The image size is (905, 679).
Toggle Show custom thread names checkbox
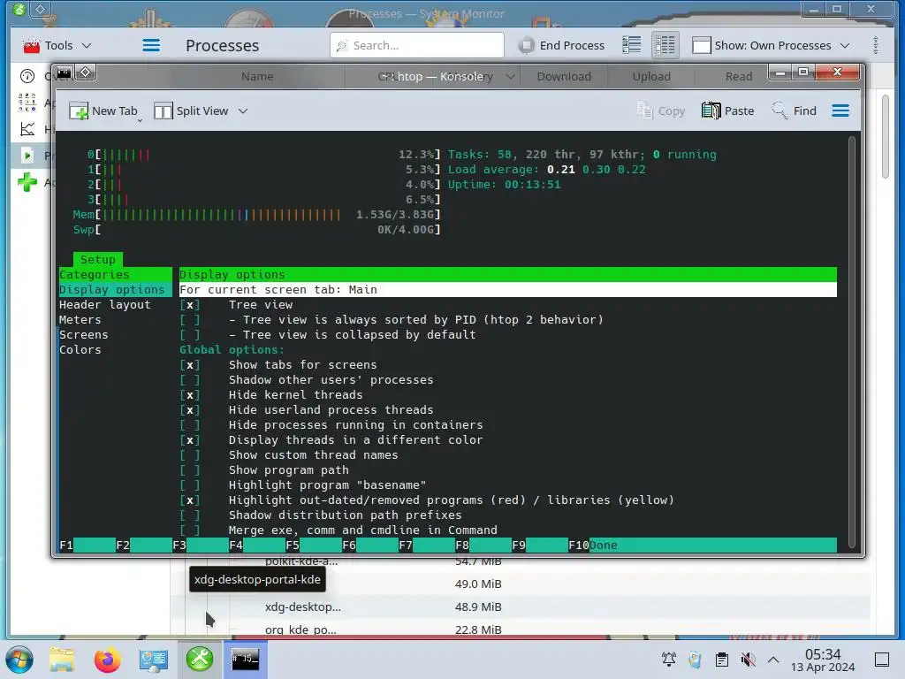coord(189,455)
